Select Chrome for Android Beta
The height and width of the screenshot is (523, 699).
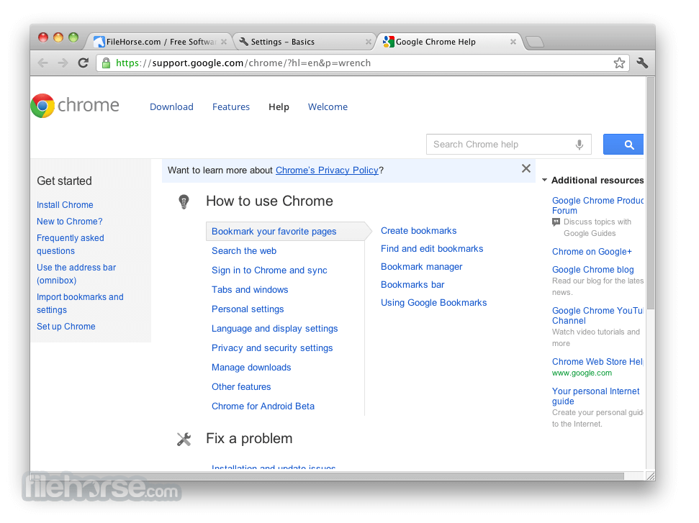263,406
